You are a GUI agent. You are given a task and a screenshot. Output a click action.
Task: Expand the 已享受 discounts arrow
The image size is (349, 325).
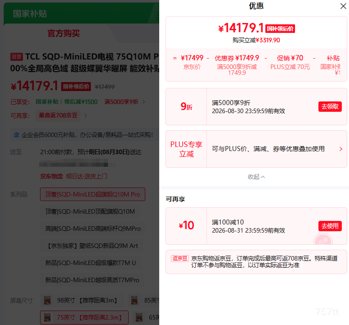(x=144, y=102)
